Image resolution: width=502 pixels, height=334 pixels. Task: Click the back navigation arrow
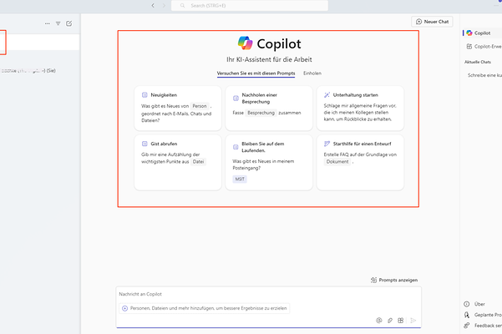[153, 6]
